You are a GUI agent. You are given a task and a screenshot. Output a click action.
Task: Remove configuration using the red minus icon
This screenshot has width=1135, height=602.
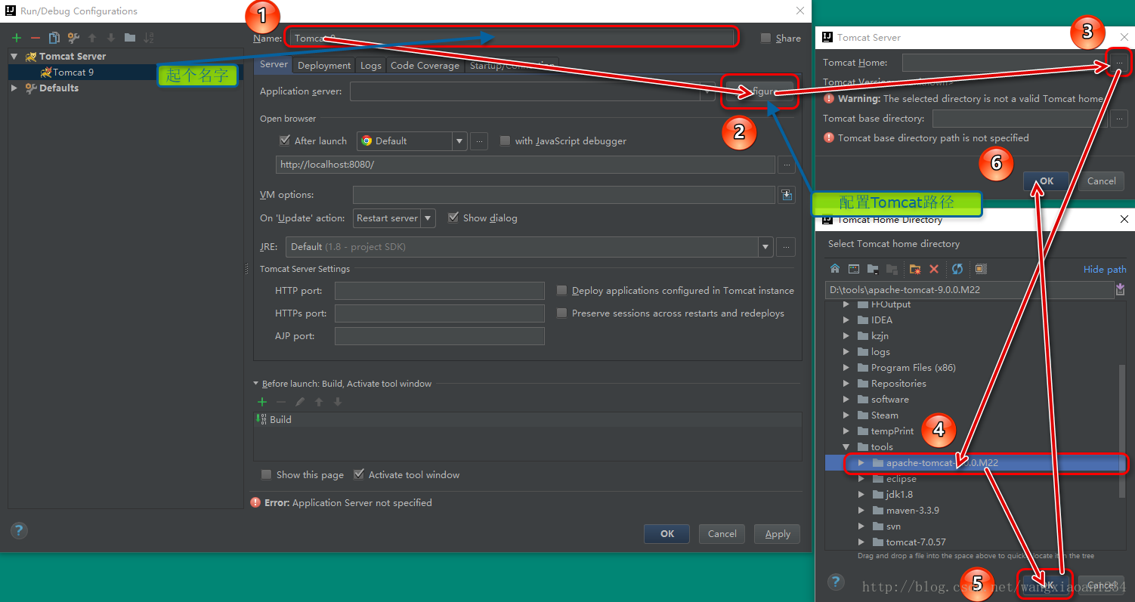(x=35, y=38)
